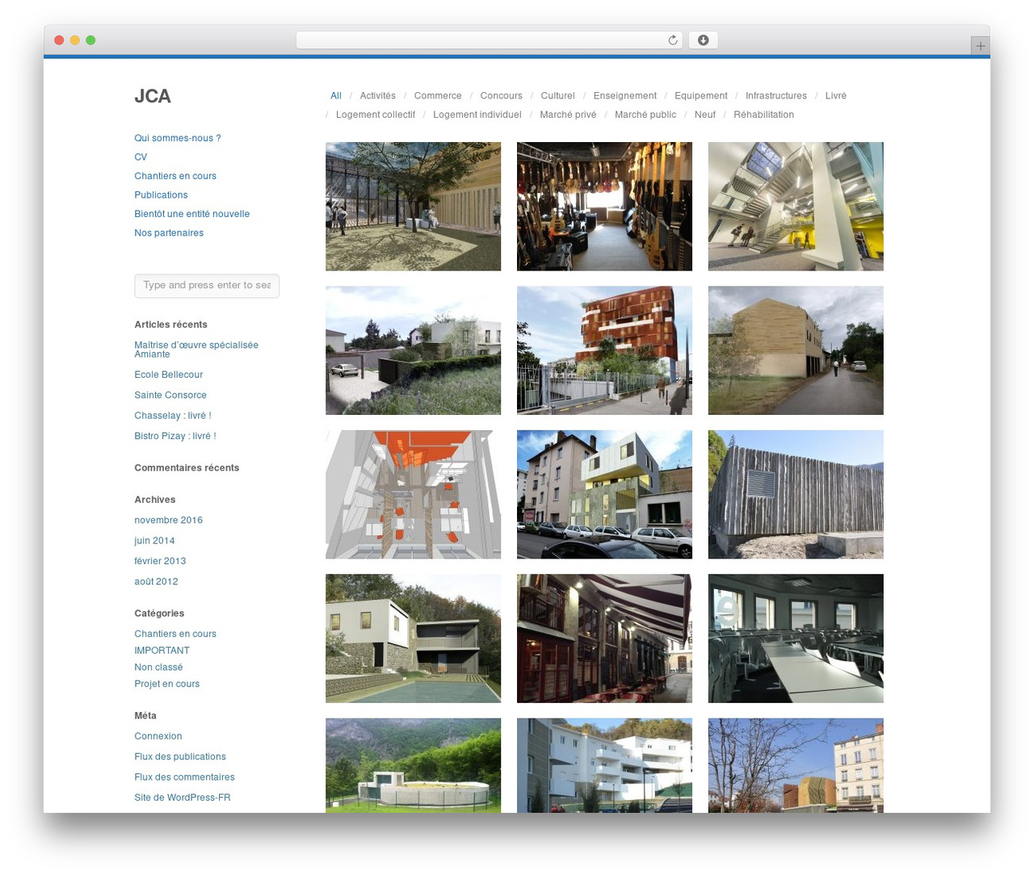The width and height of the screenshot is (1034, 875).
Task: Click the browser address bar
Action: click(489, 40)
